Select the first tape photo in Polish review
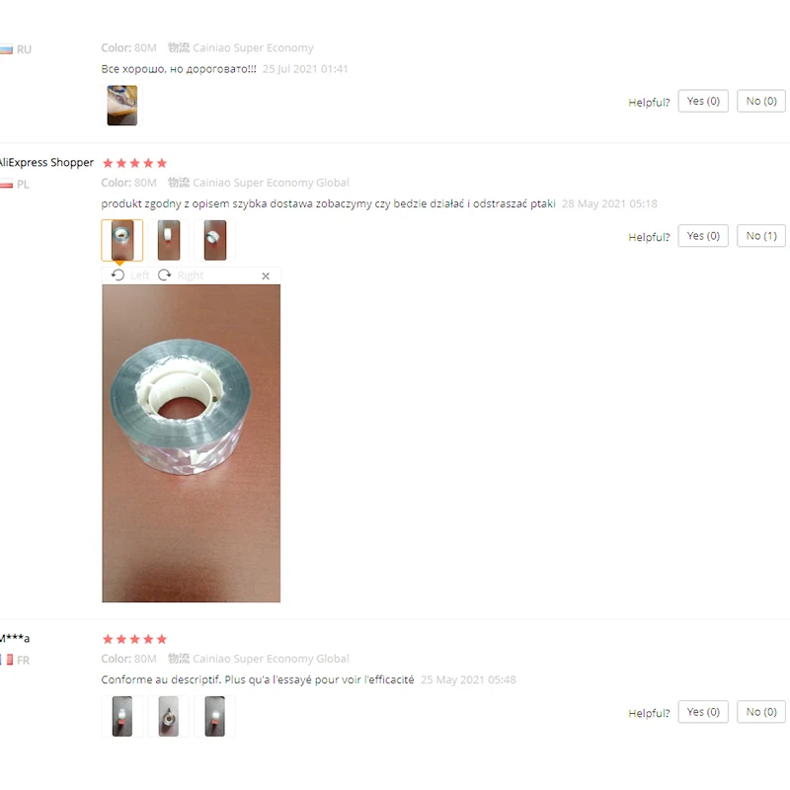 tap(121, 240)
